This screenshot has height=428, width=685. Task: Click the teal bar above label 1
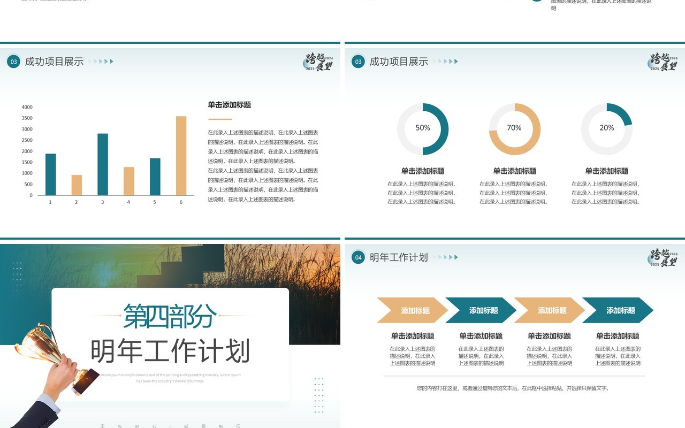[50, 174]
